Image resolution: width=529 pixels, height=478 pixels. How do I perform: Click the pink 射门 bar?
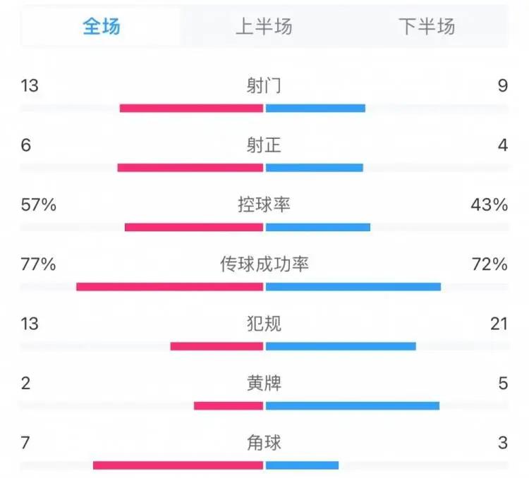coord(191,109)
